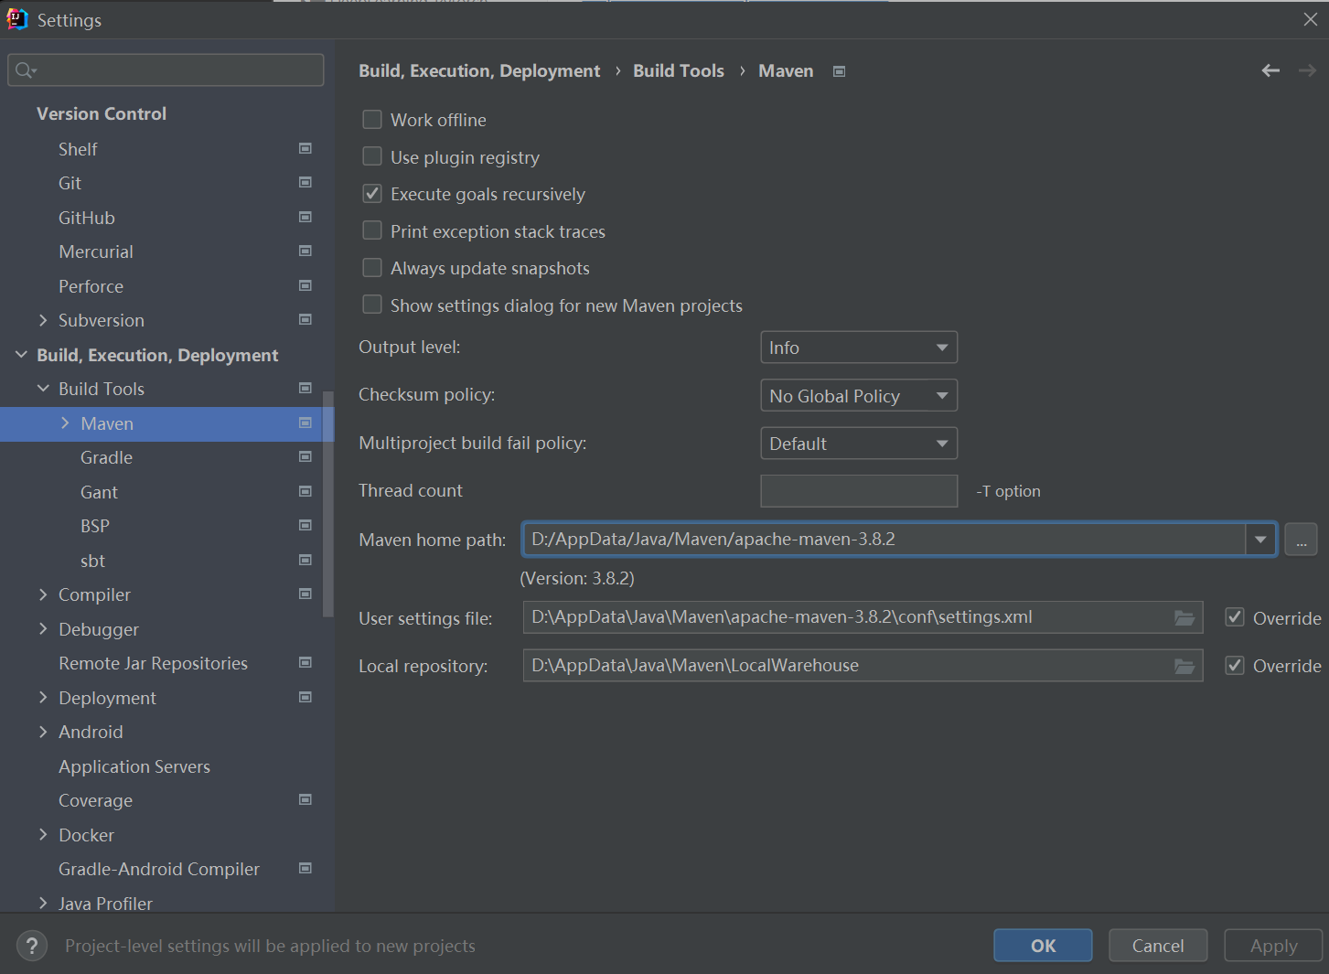Image resolution: width=1329 pixels, height=974 pixels.
Task: Click Build Tools in the breadcrumb
Action: click(678, 70)
